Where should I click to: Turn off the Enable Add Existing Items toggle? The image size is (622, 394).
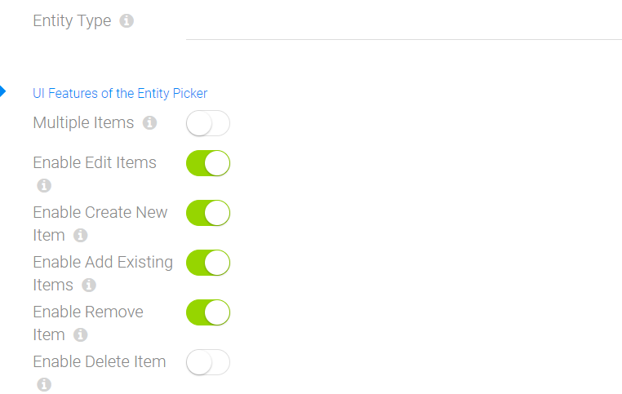pos(208,263)
